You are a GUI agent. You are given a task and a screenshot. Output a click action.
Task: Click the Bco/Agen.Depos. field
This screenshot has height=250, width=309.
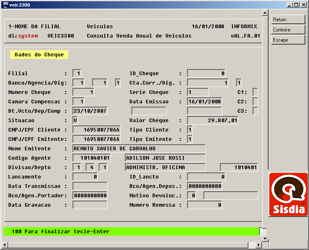coord(205,186)
